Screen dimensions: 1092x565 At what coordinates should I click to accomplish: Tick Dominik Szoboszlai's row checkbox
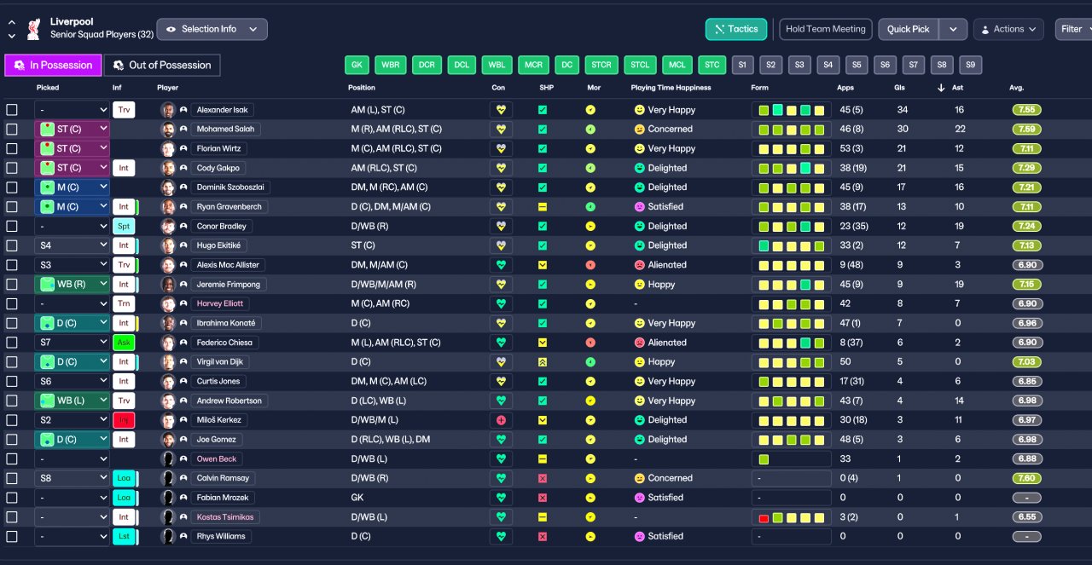[x=12, y=187]
